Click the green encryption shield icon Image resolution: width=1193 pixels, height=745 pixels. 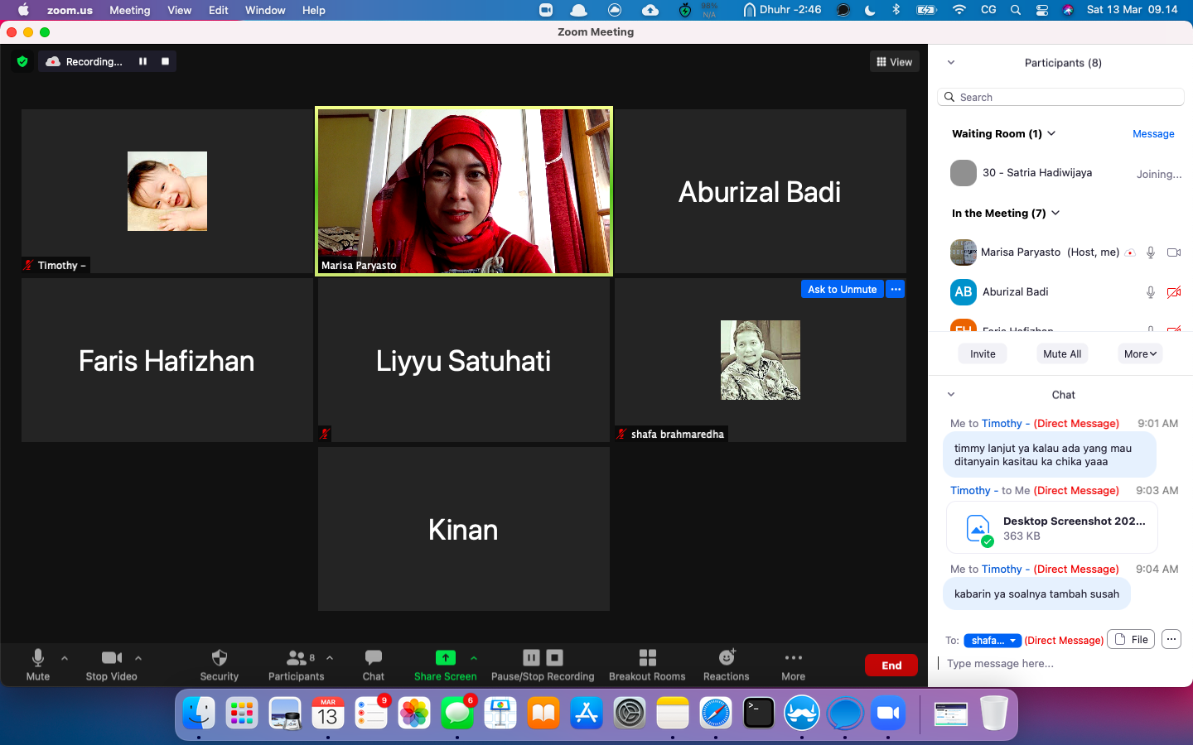click(x=22, y=61)
